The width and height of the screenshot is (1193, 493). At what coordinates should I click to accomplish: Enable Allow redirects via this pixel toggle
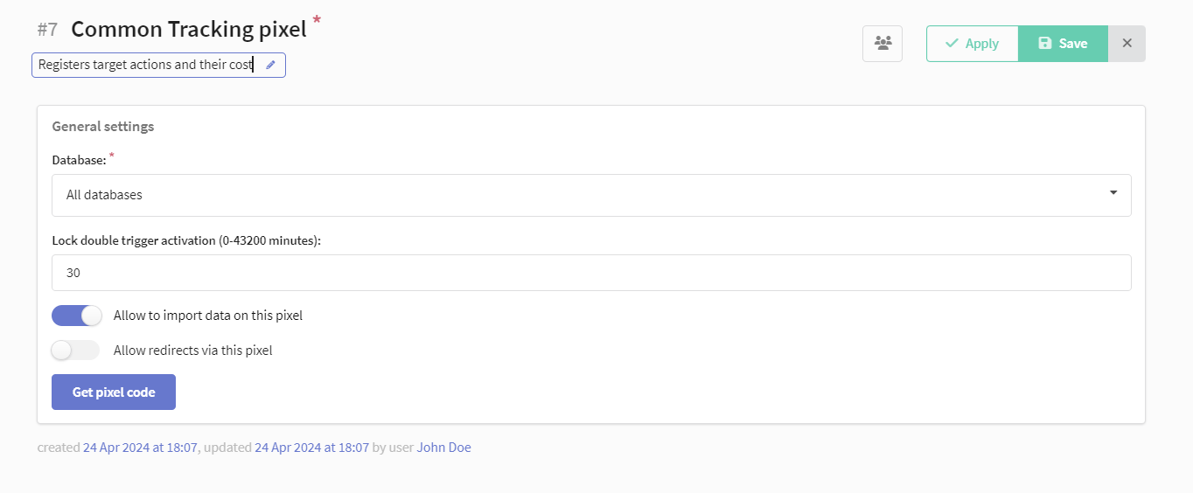tap(75, 351)
